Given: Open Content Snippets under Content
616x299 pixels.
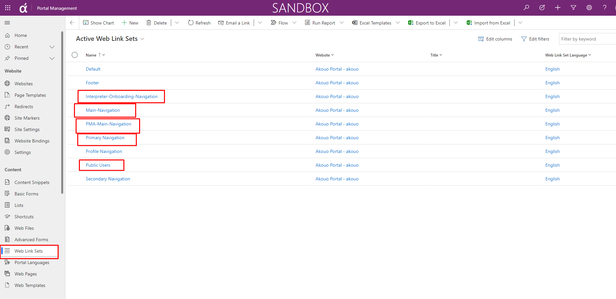Looking at the screenshot, I should click(x=32, y=182).
